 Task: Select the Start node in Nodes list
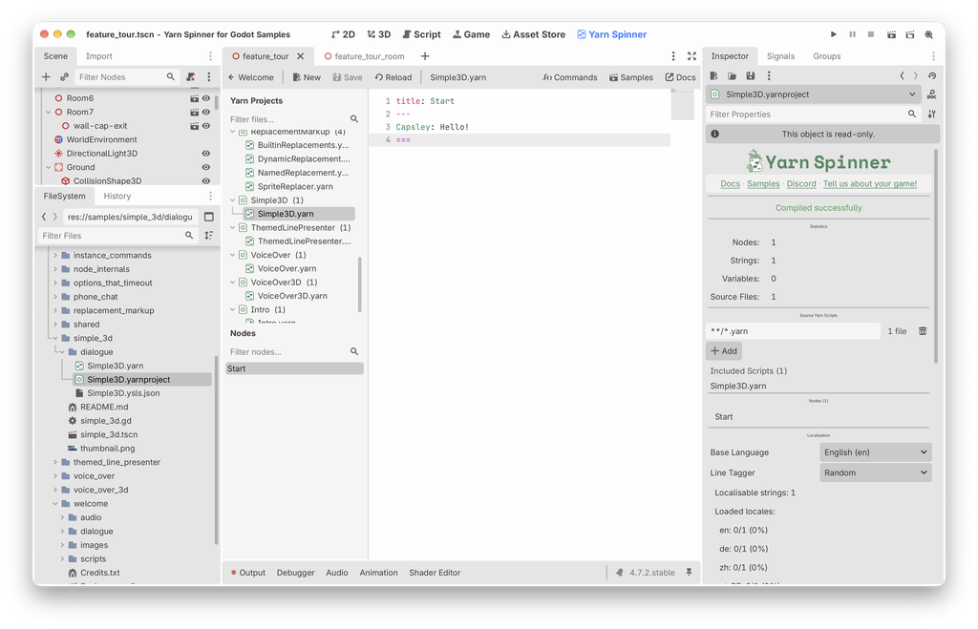294,368
